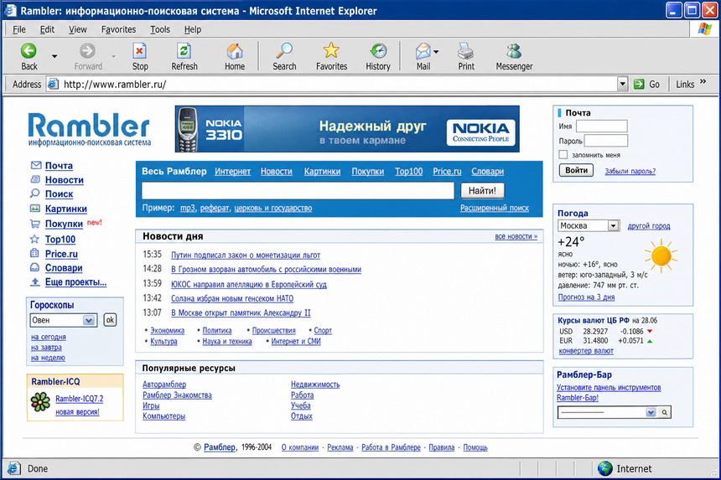
Task: Open Расширенный поиск link
Action: [495, 208]
